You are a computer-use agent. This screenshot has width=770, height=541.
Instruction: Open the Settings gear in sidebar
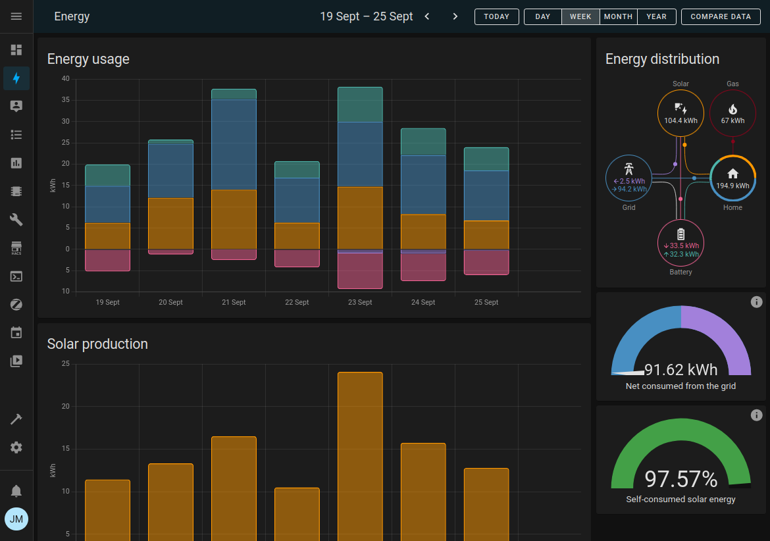[x=16, y=448]
